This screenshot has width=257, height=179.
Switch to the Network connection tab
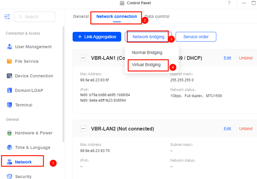[117, 16]
